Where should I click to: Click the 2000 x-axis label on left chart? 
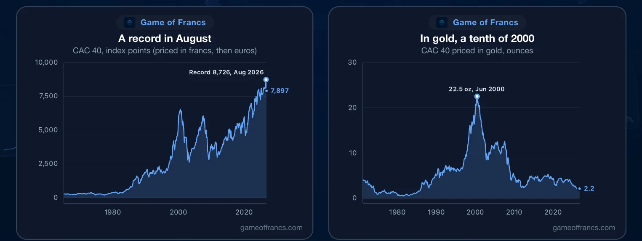pyautogui.click(x=178, y=212)
